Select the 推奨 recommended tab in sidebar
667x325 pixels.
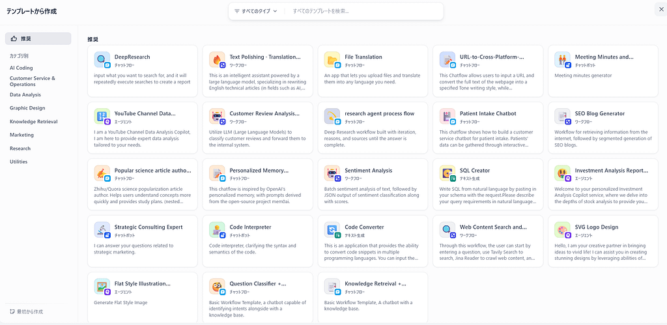38,38
